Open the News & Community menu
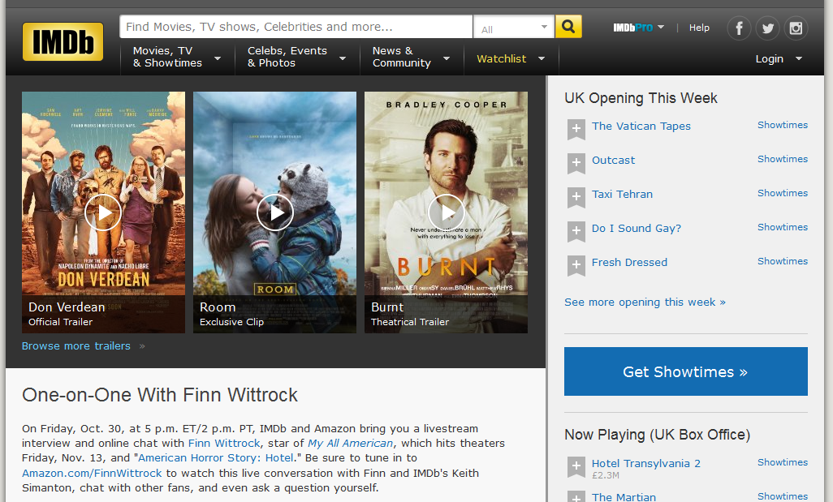The height and width of the screenshot is (502, 833). click(411, 57)
